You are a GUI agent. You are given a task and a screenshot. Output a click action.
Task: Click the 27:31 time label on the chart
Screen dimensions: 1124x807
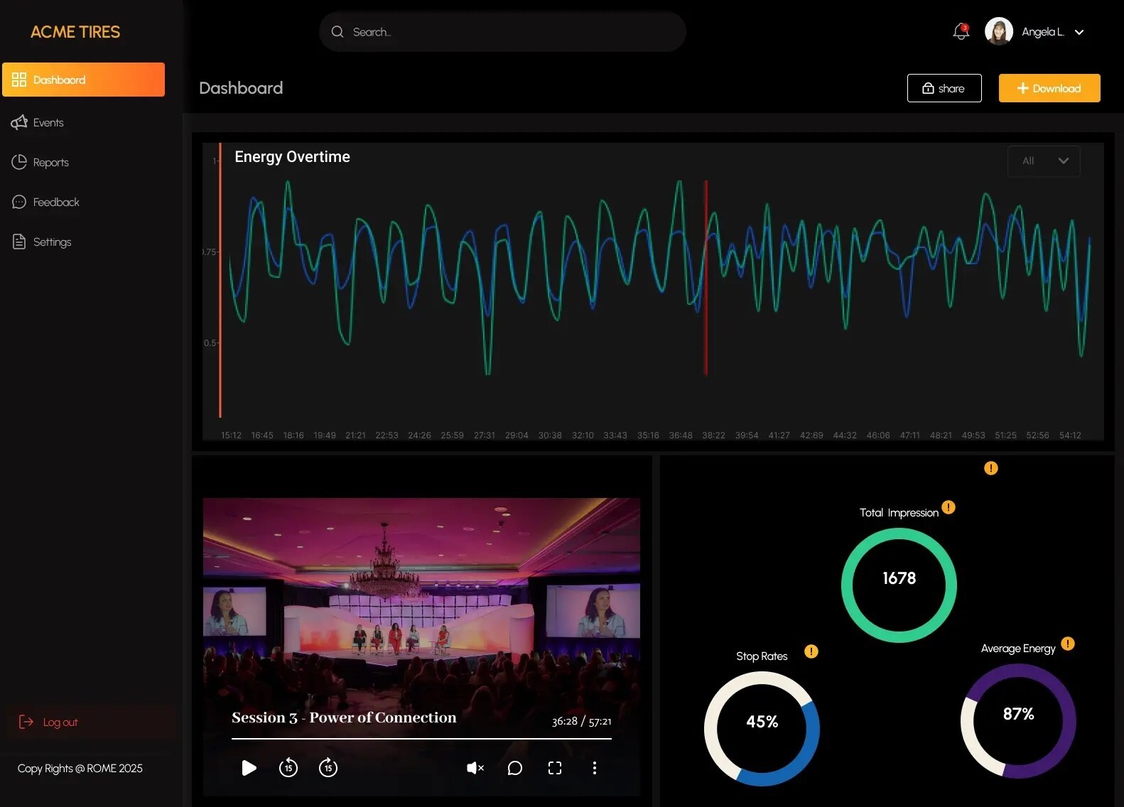[485, 435]
